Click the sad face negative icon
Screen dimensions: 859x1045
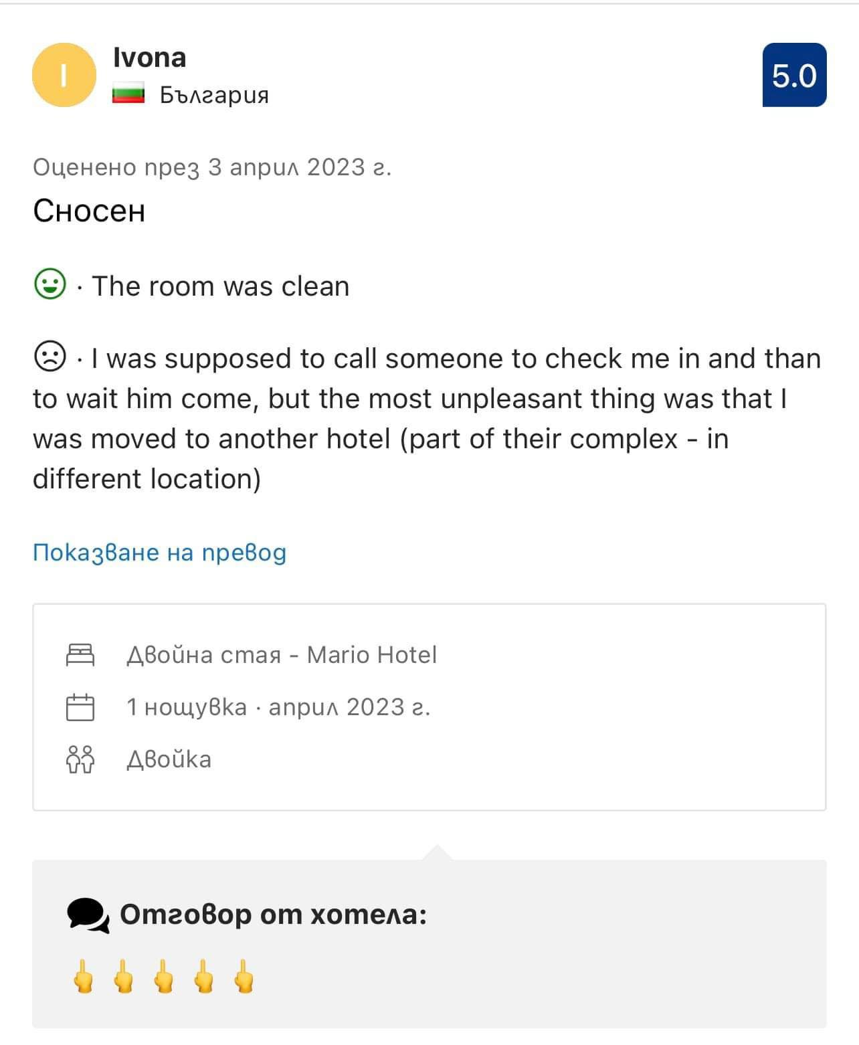[50, 357]
